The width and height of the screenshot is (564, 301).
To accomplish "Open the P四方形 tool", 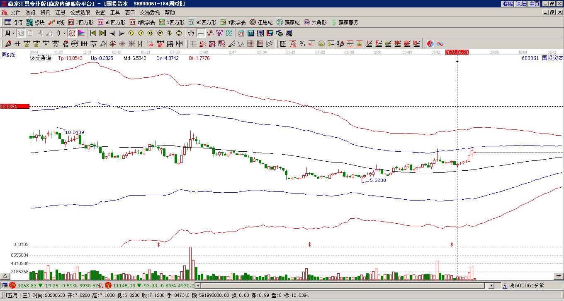I will (x=81, y=22).
